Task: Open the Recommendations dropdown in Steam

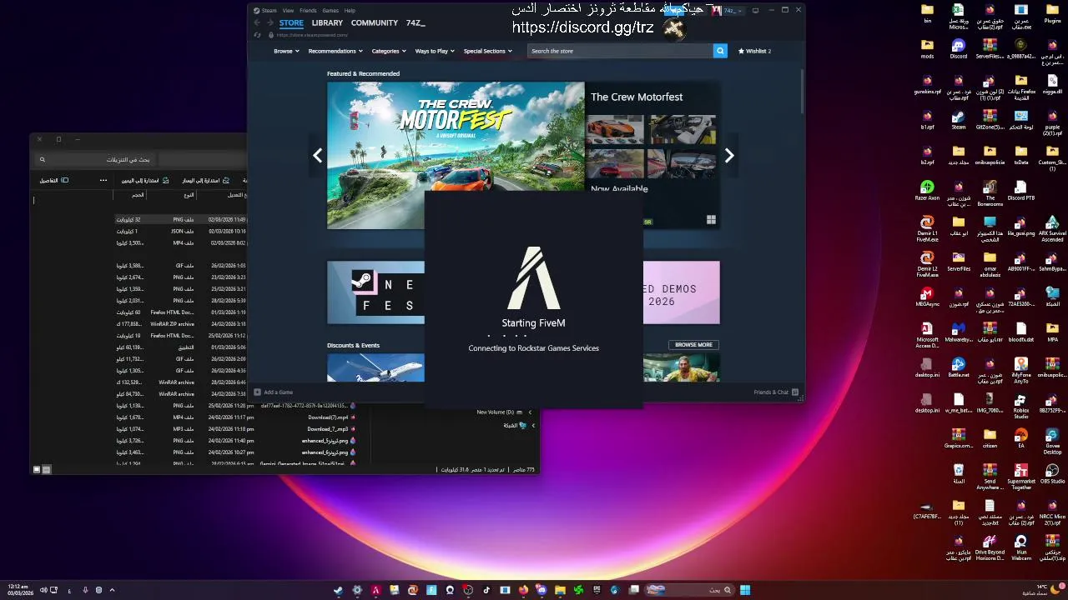Action: (x=335, y=51)
